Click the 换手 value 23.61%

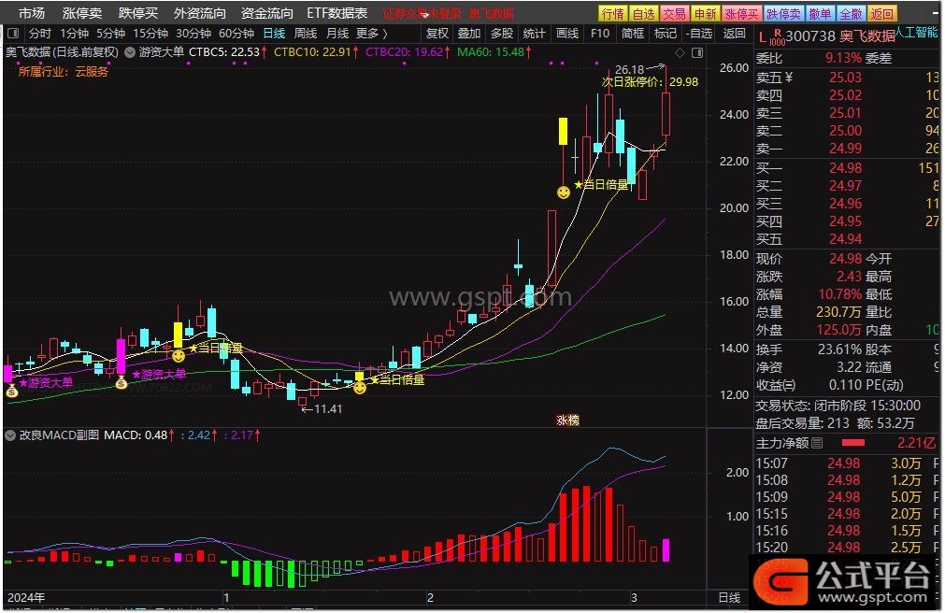839,349
